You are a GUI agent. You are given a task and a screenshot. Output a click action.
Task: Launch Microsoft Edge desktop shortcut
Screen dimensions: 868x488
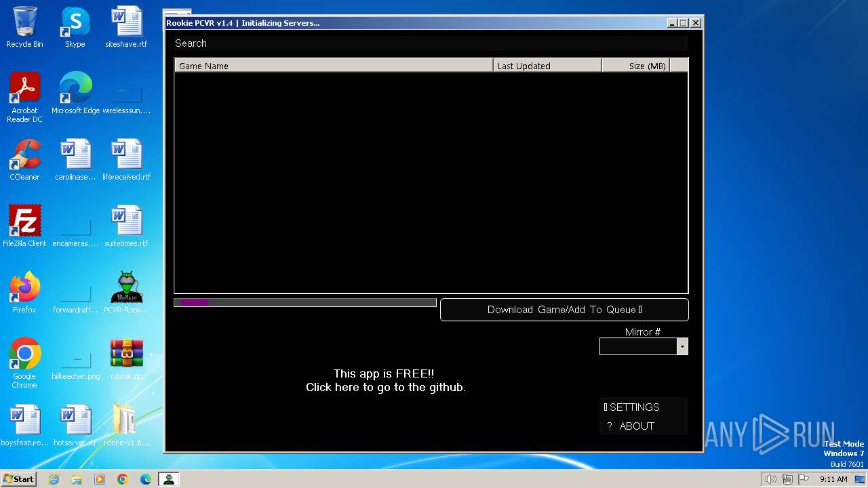(75, 94)
